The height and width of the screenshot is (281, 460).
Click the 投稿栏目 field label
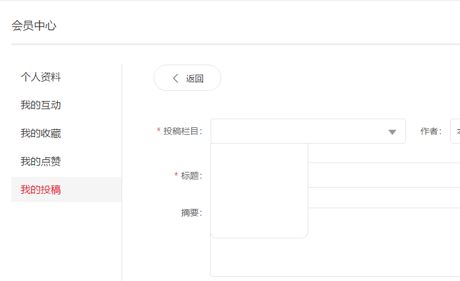[x=182, y=131]
